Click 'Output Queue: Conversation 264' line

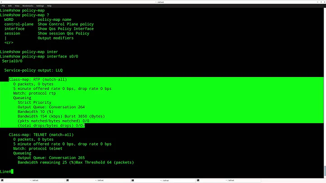click(51, 107)
